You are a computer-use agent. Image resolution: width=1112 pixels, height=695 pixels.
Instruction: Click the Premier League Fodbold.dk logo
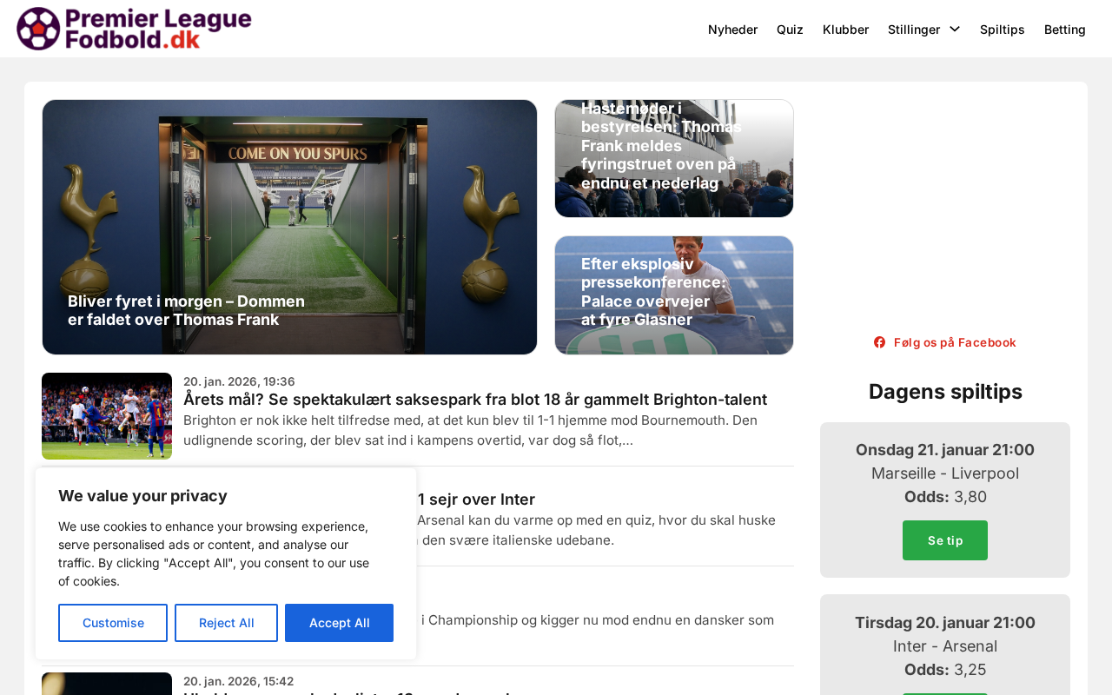coord(135,29)
